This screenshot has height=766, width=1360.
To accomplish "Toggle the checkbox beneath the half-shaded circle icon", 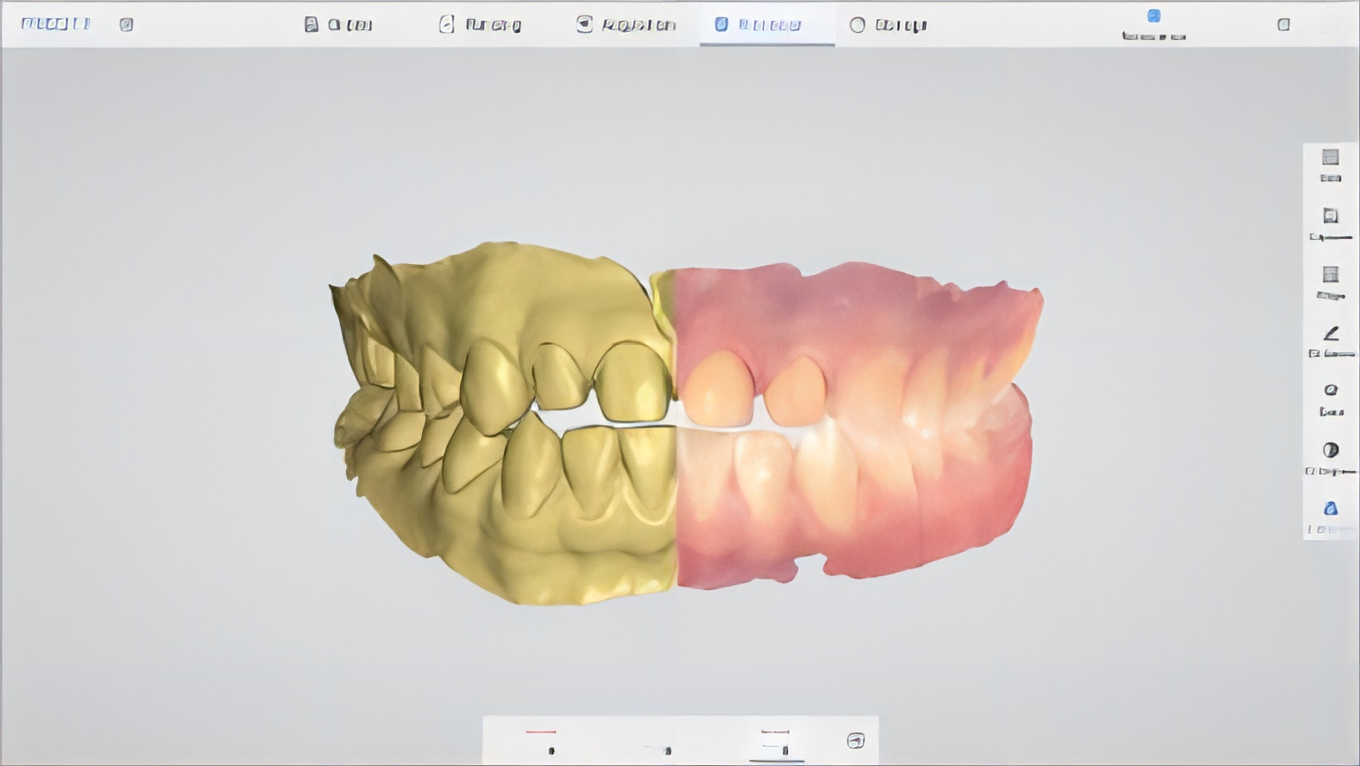I will coord(1310,472).
